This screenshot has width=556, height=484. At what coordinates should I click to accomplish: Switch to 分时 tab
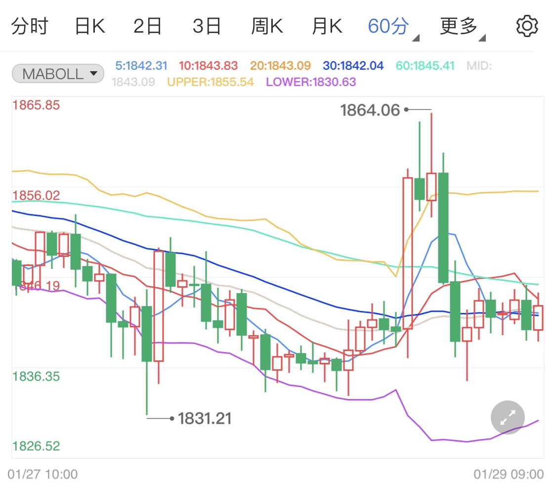[30, 26]
